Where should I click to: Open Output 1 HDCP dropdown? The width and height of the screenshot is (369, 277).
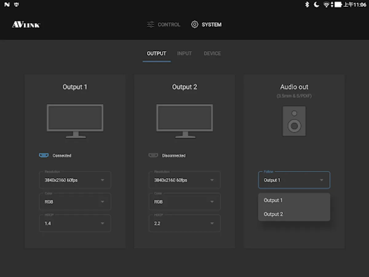[x=75, y=223]
